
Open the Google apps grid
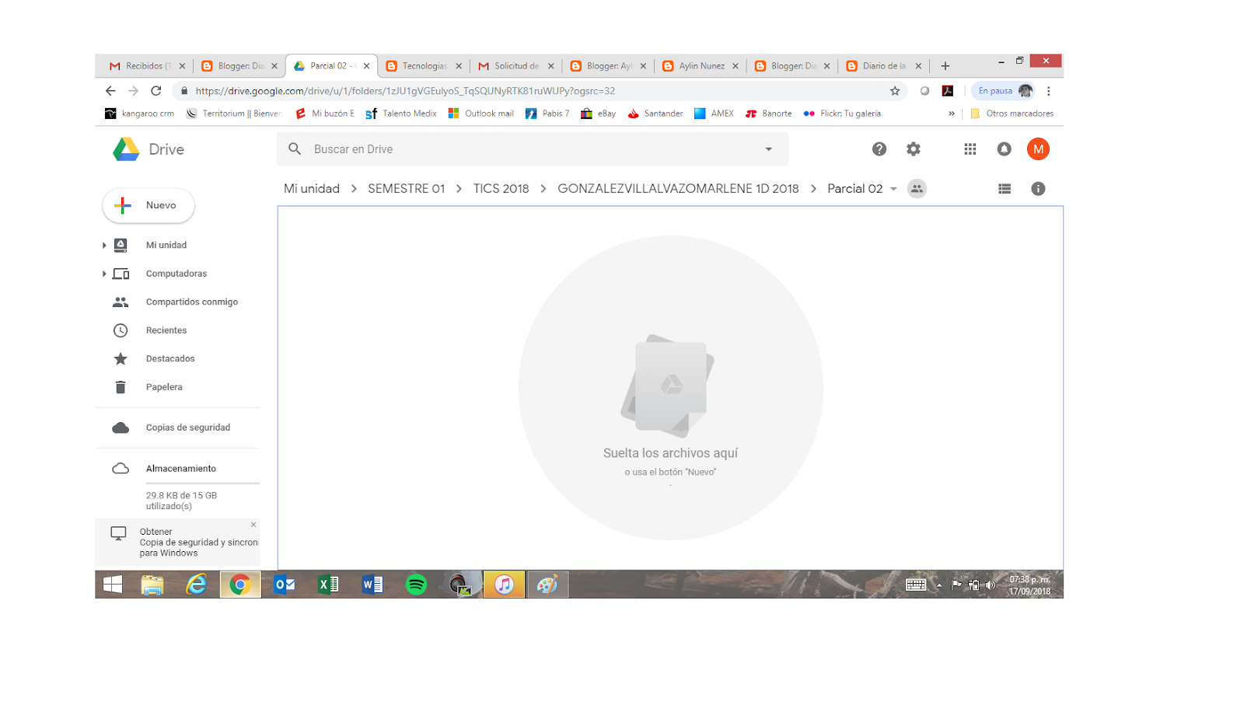970,149
